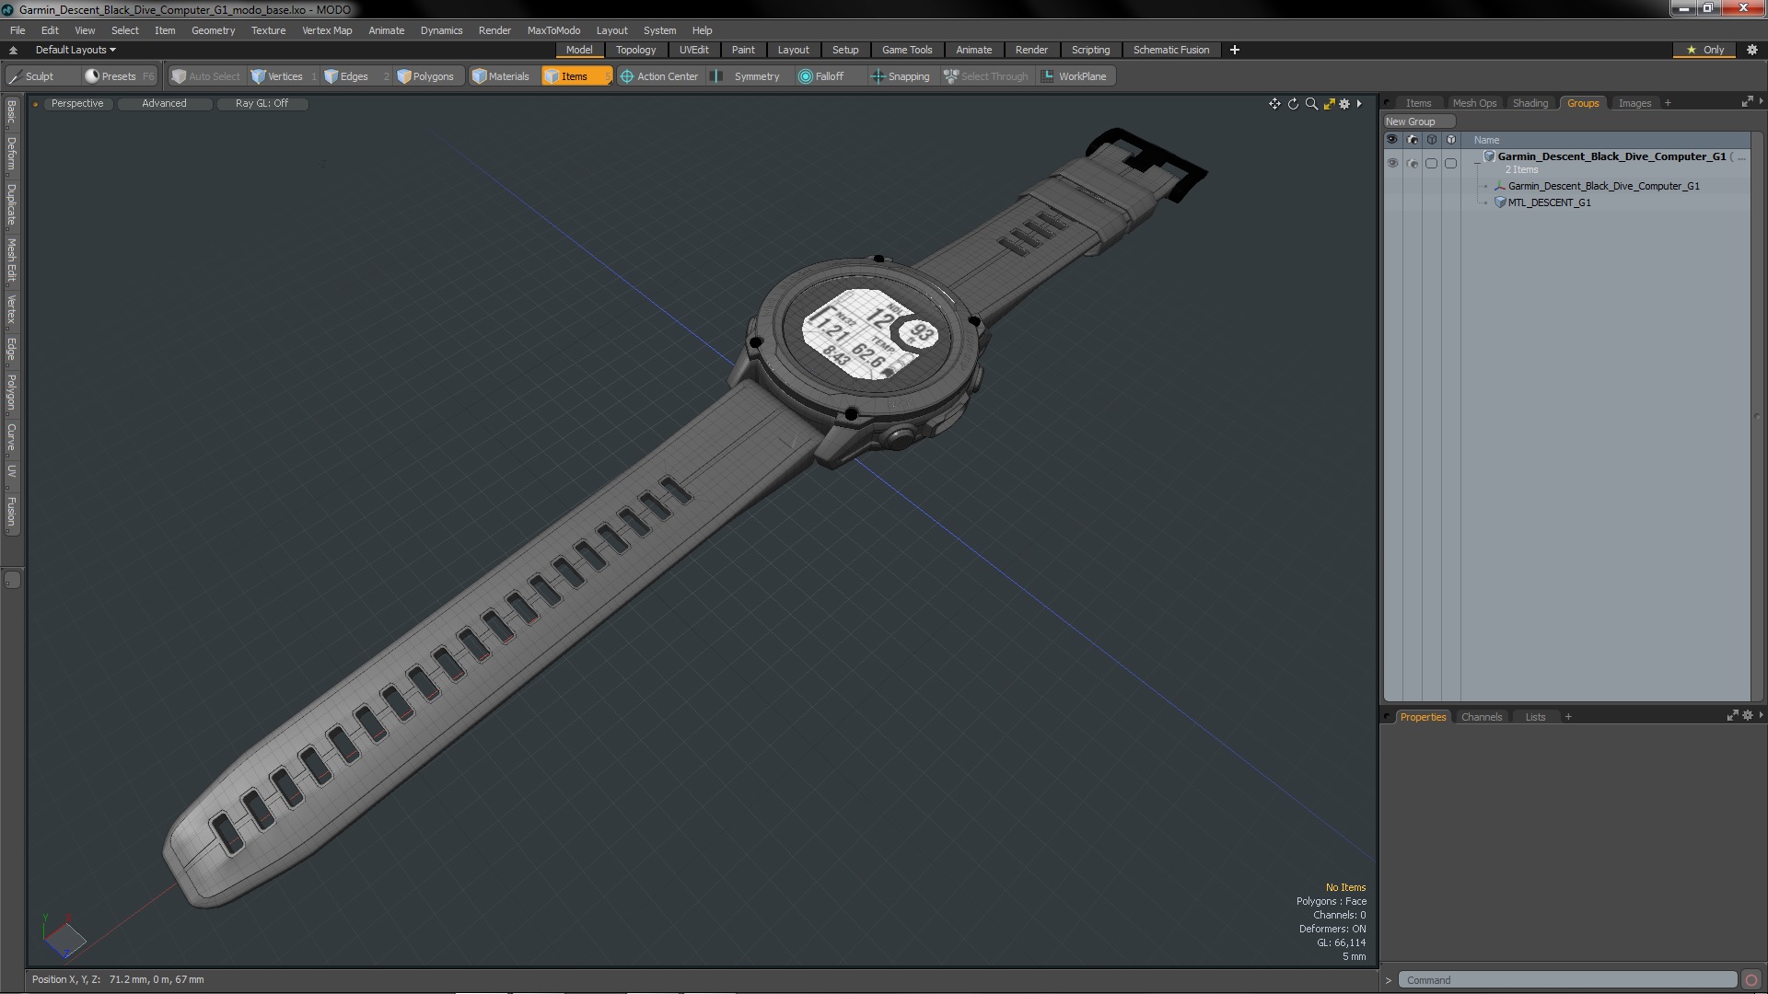1768x994 pixels.
Task: Toggle visibility of MTL_DESCENT_G1 layer
Action: (1393, 202)
